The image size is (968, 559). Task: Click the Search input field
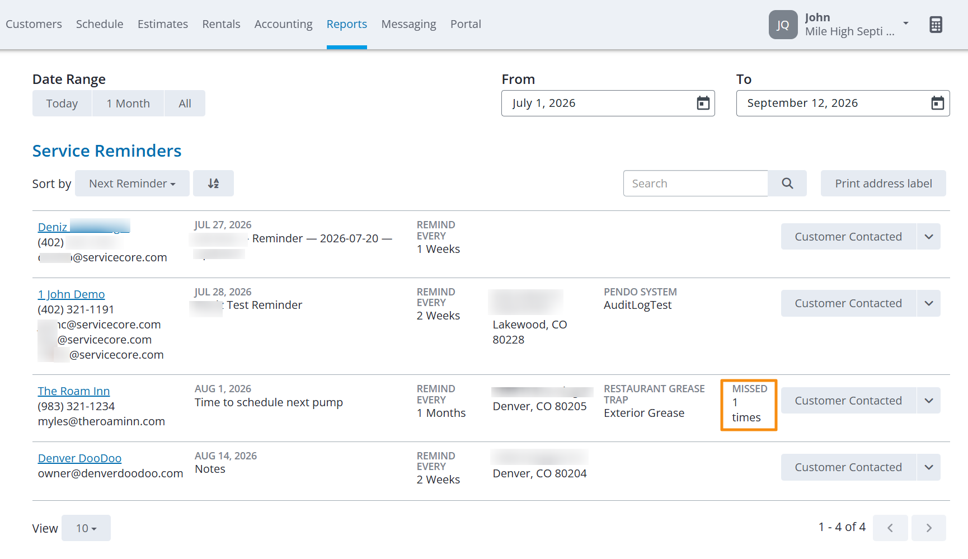(696, 184)
